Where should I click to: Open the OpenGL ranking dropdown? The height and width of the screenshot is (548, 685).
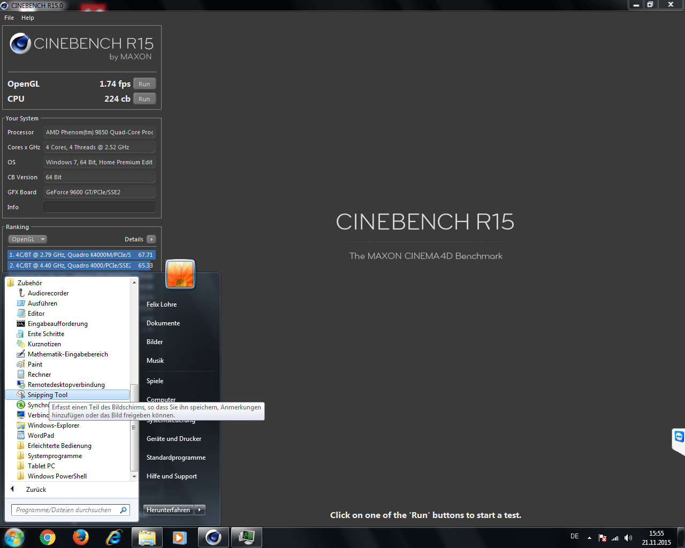point(28,239)
